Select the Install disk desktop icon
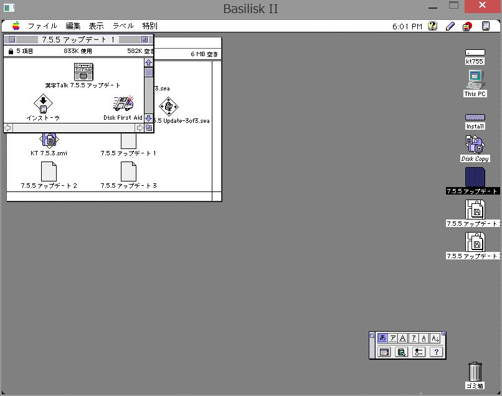 coord(475,117)
